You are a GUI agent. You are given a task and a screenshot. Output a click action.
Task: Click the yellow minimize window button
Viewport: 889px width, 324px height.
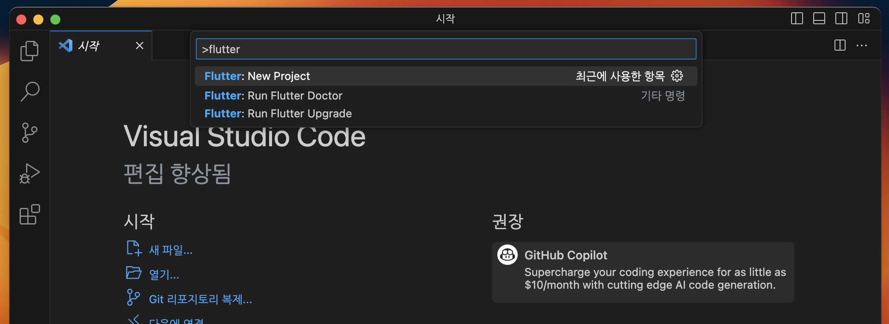pos(38,20)
